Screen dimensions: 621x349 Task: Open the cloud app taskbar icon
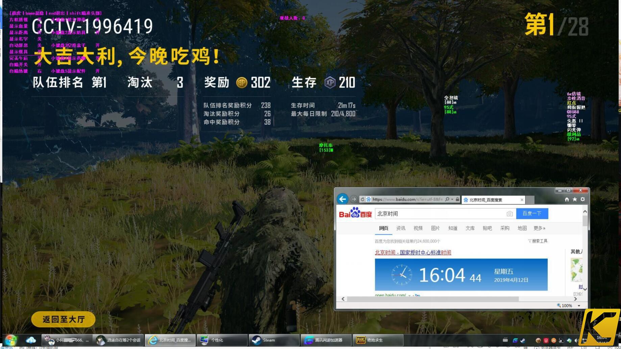click(x=31, y=340)
